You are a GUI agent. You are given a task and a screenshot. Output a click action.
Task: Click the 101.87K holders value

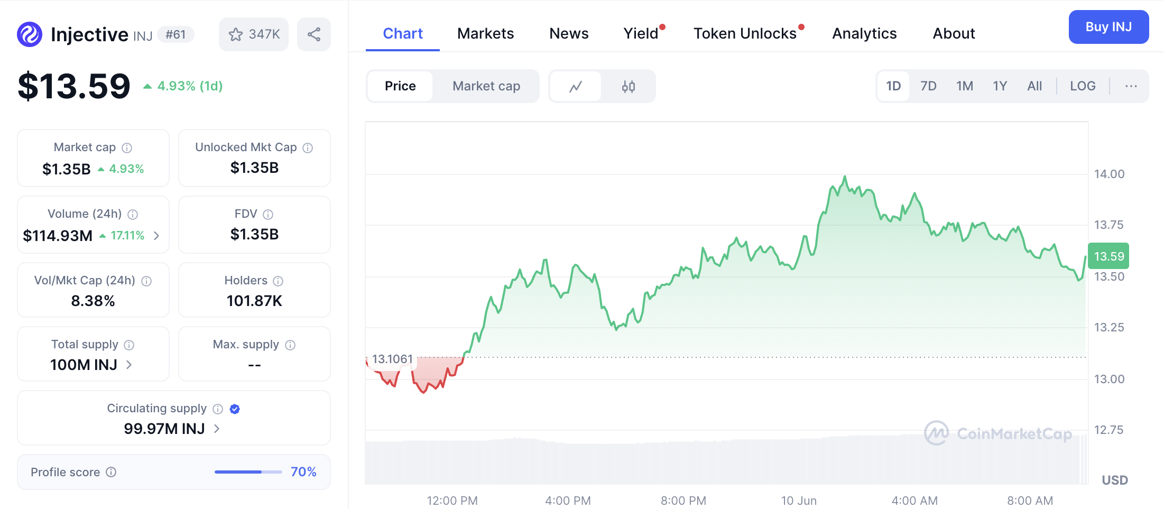tap(254, 301)
